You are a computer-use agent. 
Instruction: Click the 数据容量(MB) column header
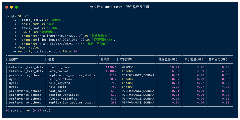coord(168,60)
